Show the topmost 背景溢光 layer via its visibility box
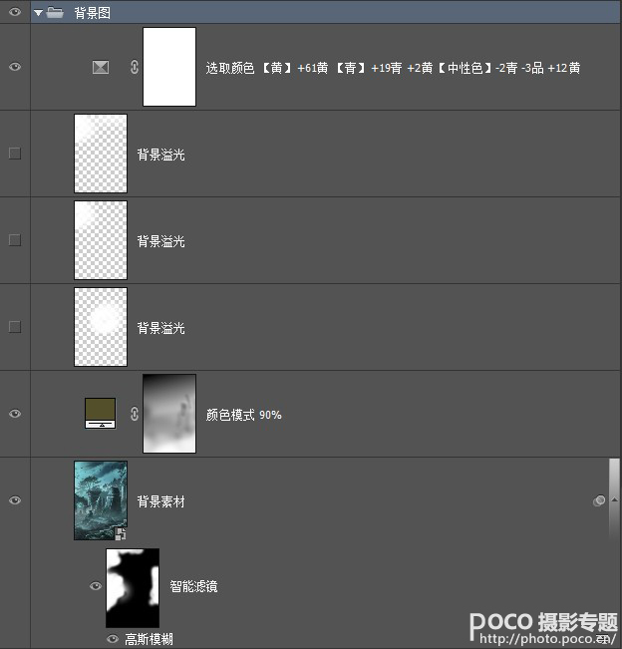The image size is (622, 649). point(15,154)
